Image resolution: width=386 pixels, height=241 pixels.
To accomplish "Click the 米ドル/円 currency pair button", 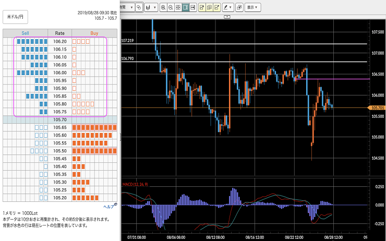I will [15, 17].
